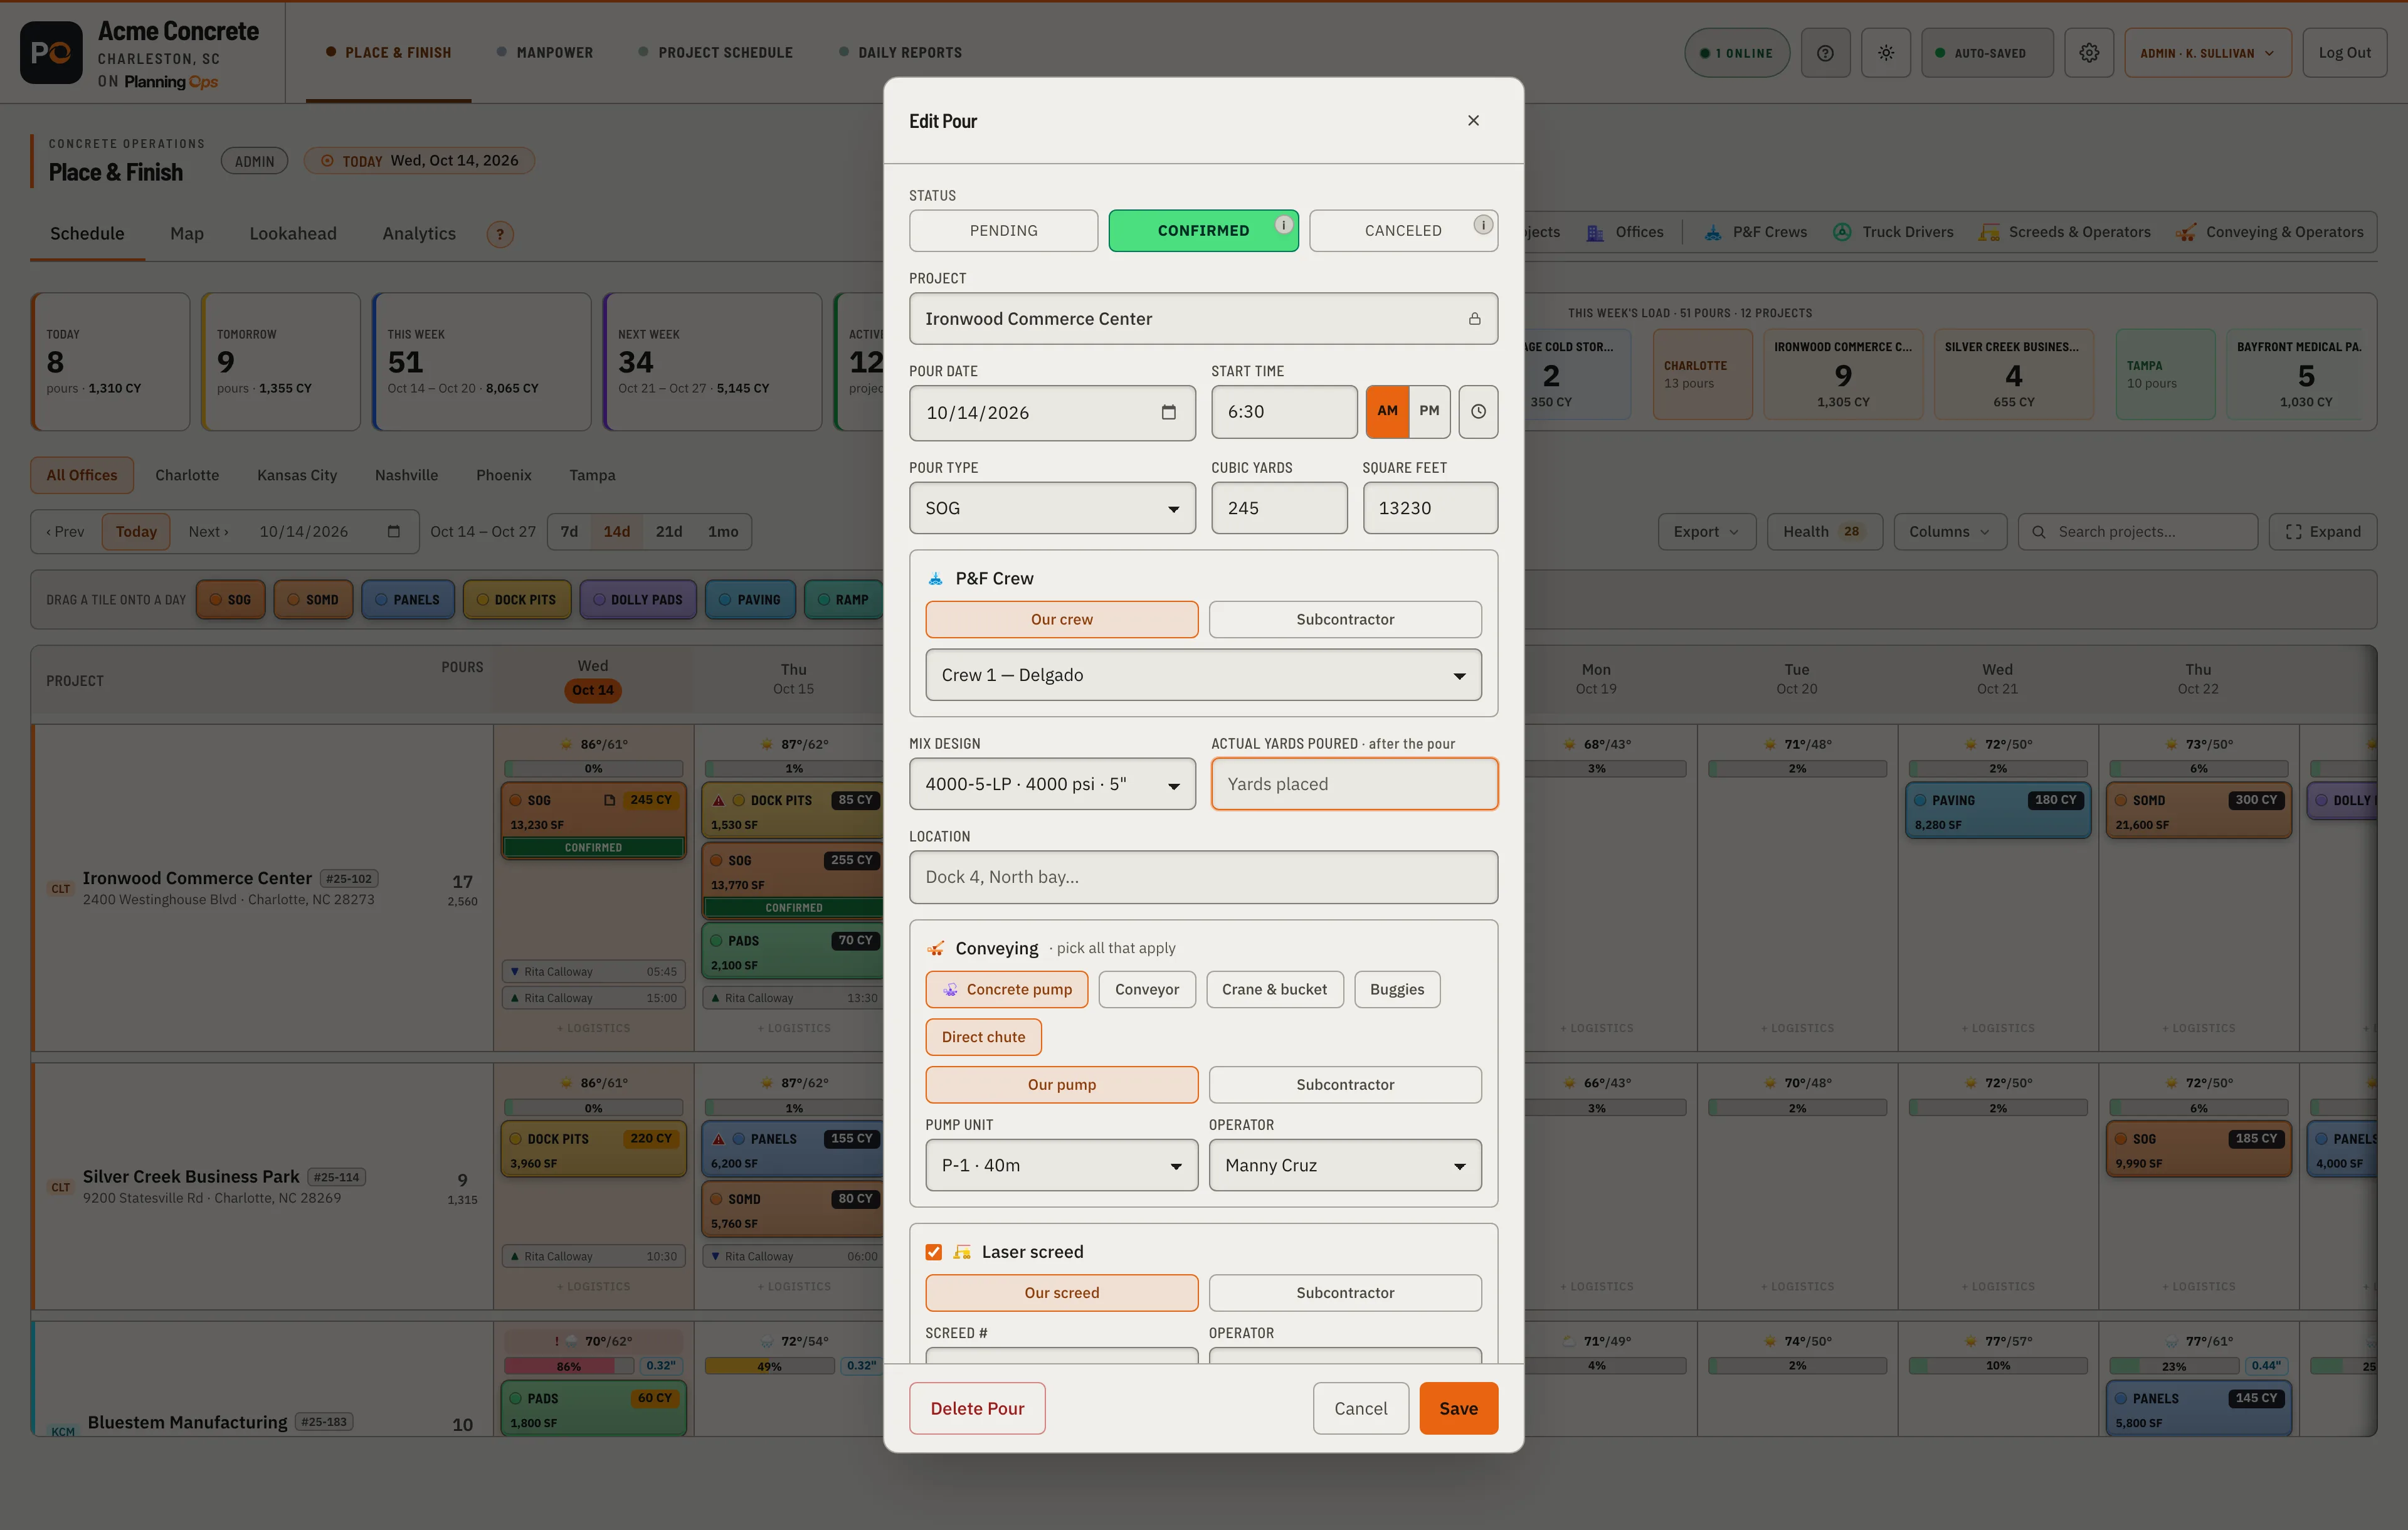Viewport: 2408px width, 1530px height.
Task: Open the settings gear icon
Action: point(2089,53)
